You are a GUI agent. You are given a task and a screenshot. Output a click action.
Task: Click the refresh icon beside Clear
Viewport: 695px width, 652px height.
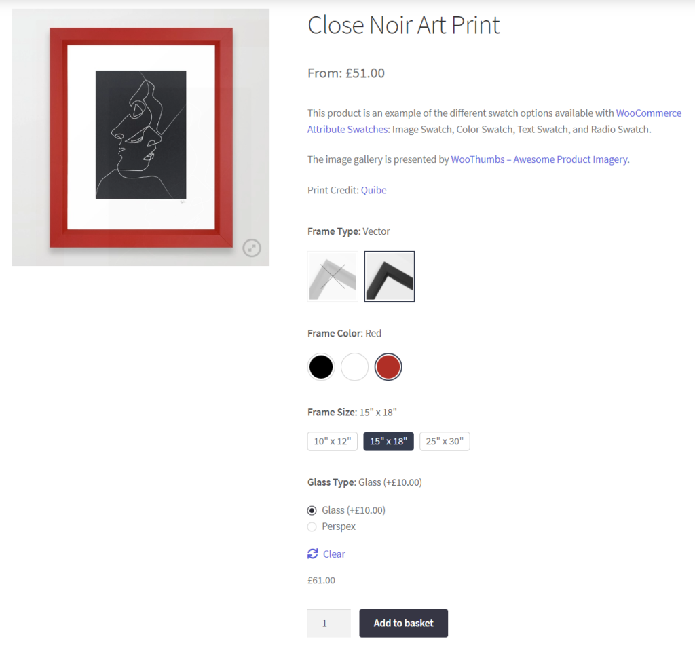(312, 554)
